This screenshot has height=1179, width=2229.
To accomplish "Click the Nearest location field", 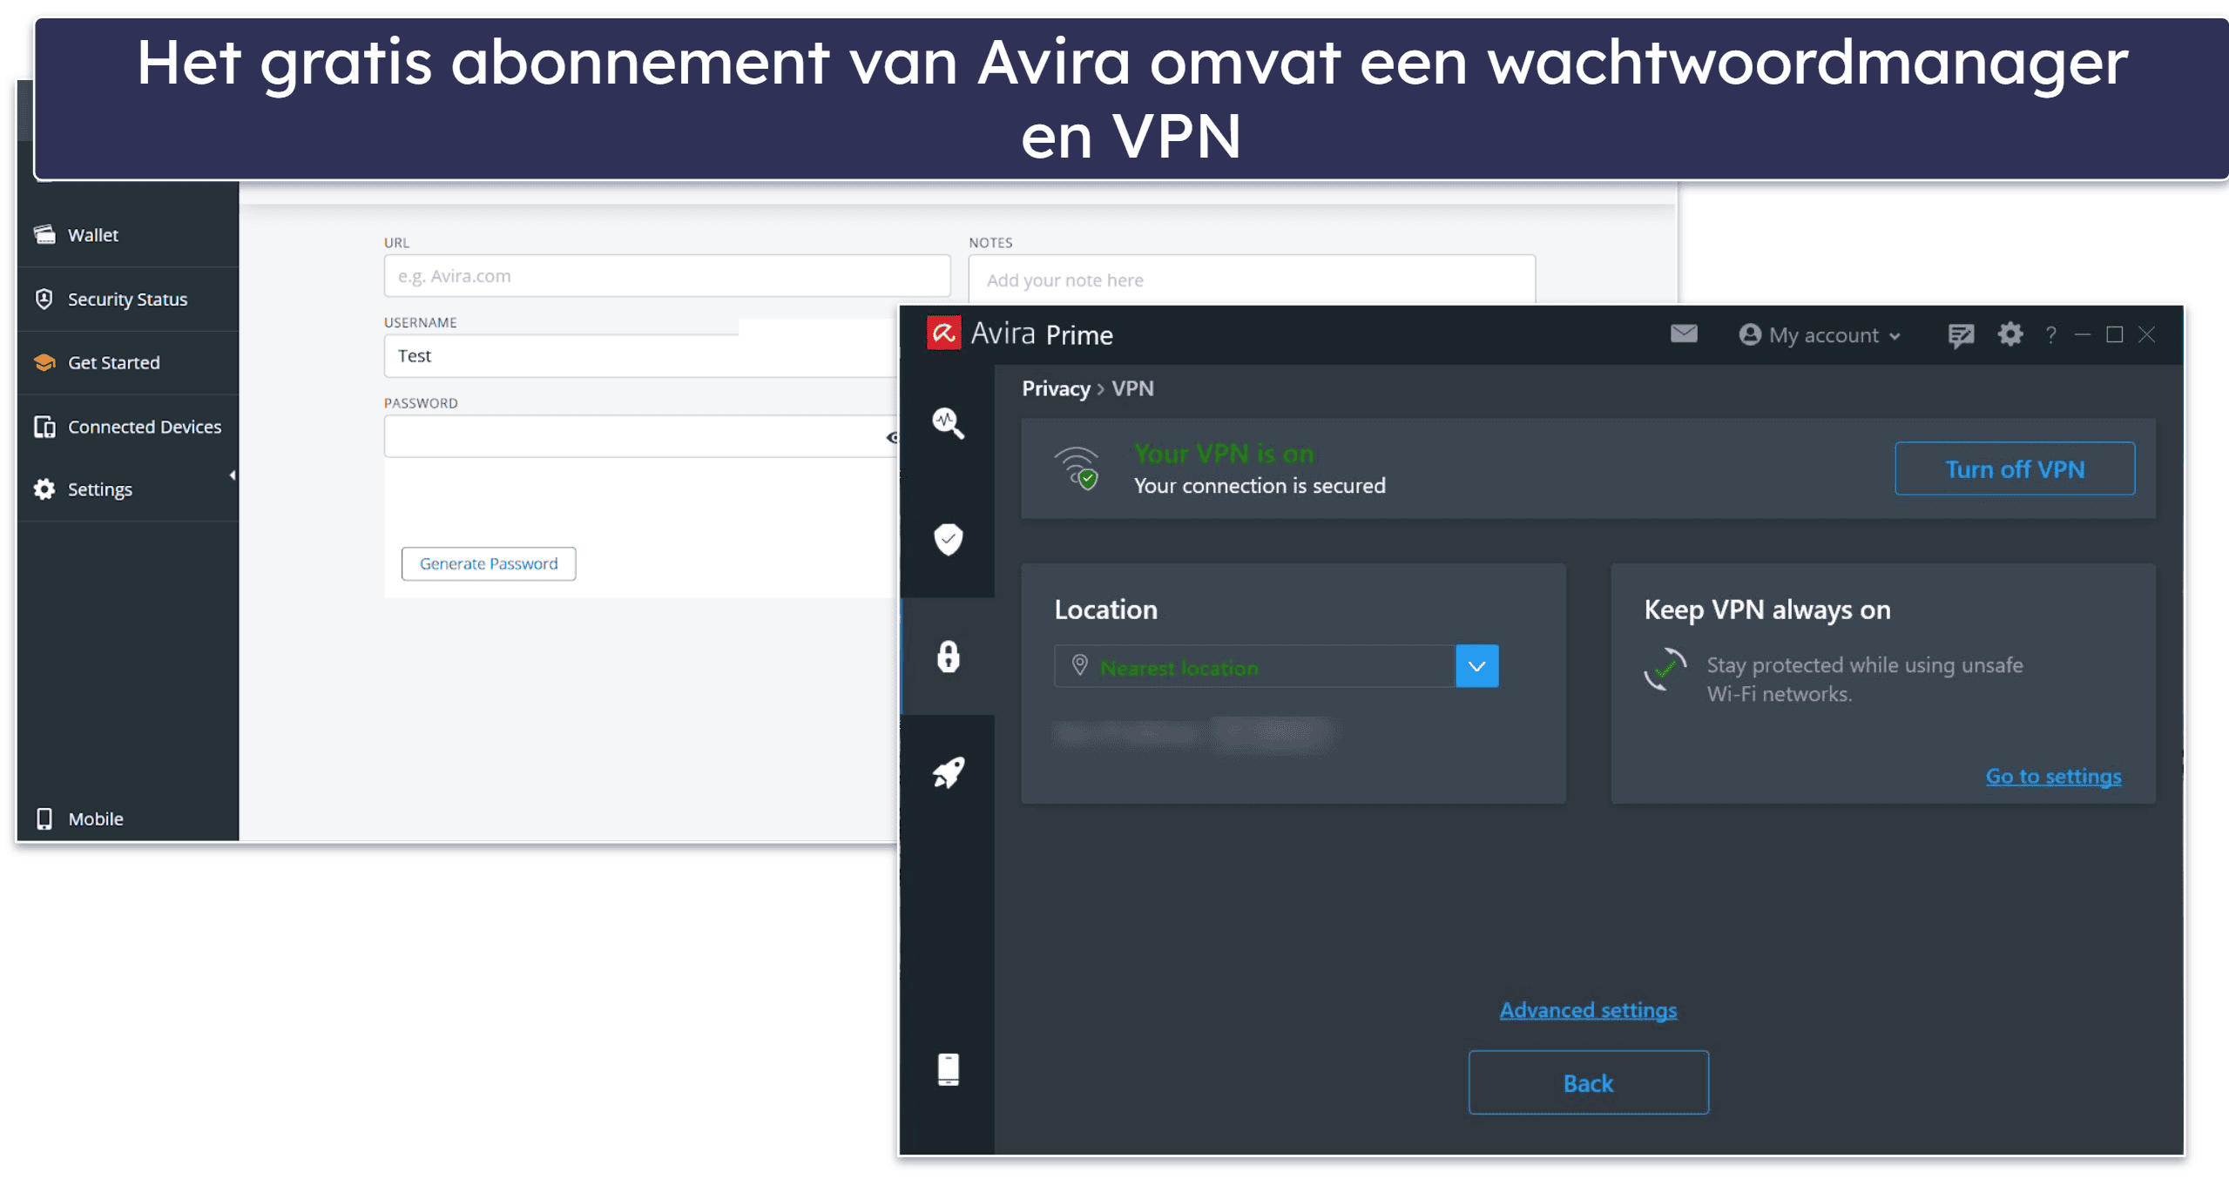I will 1254,667.
